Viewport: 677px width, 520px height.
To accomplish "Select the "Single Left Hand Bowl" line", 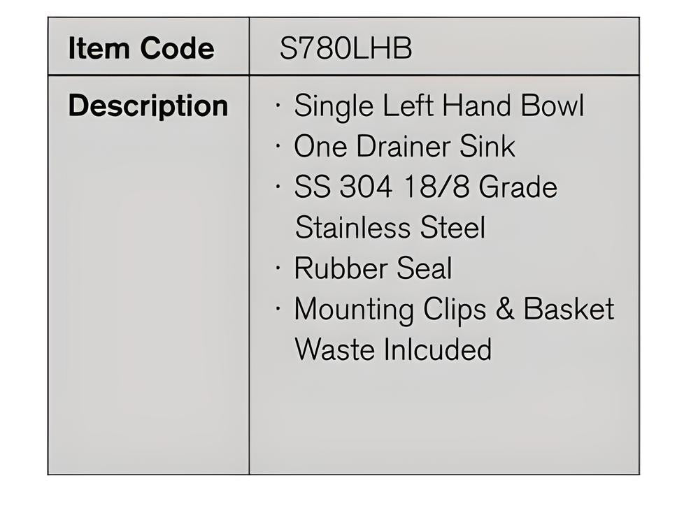I will [439, 106].
